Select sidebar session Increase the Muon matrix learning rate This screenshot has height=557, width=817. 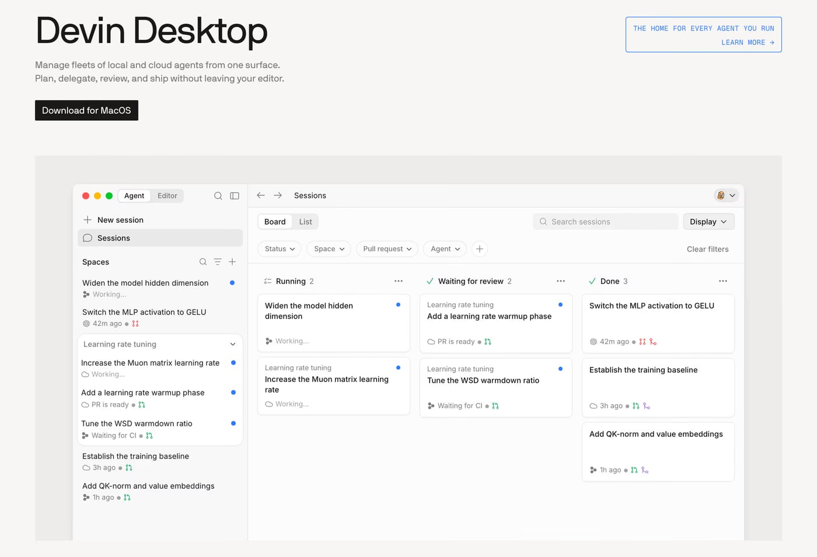coord(160,368)
